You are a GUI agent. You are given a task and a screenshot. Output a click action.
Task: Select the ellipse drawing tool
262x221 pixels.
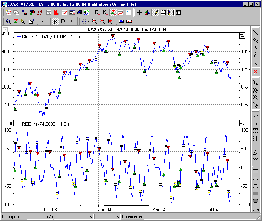[256, 178]
